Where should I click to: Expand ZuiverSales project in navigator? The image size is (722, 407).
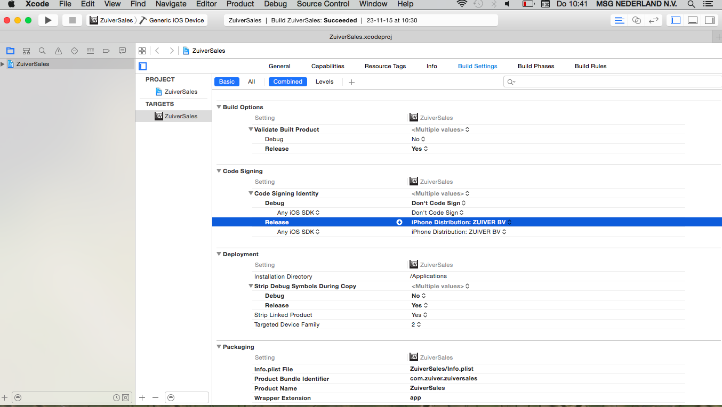(x=3, y=64)
